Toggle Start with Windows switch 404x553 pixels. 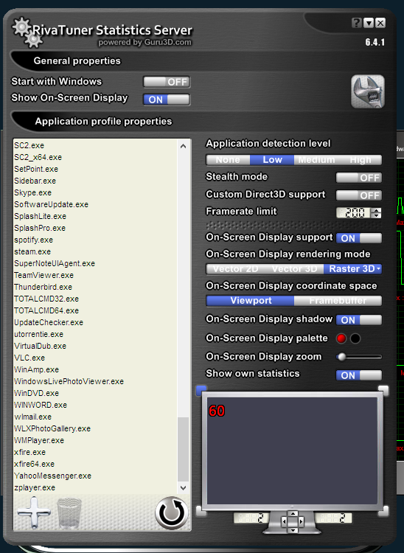point(167,82)
